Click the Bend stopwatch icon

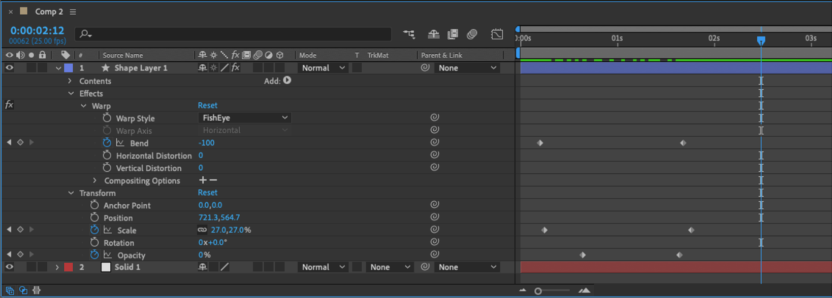pyautogui.click(x=107, y=143)
